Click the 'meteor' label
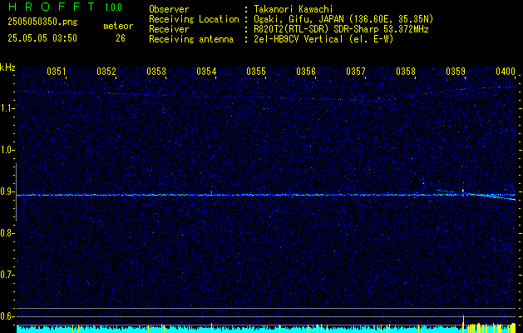The width and height of the screenshot is (523, 333). (x=118, y=26)
